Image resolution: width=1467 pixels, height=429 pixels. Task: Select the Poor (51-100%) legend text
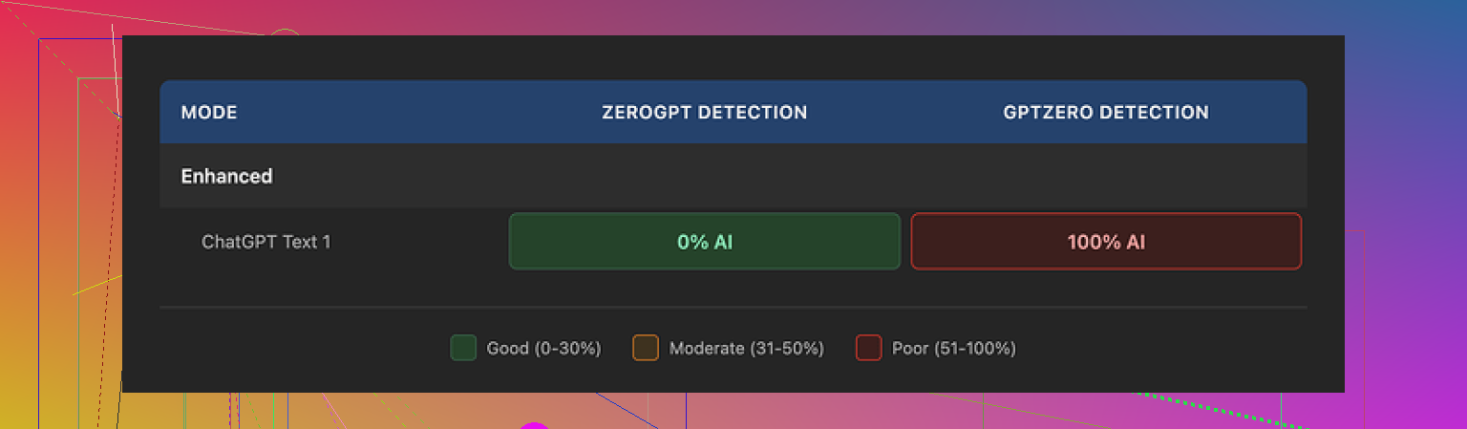tap(953, 349)
